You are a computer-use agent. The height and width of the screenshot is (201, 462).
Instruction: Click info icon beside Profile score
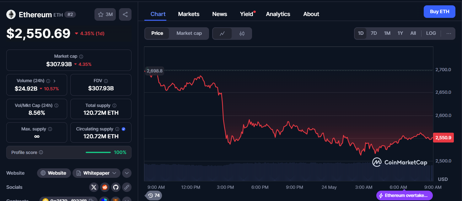pos(41,152)
